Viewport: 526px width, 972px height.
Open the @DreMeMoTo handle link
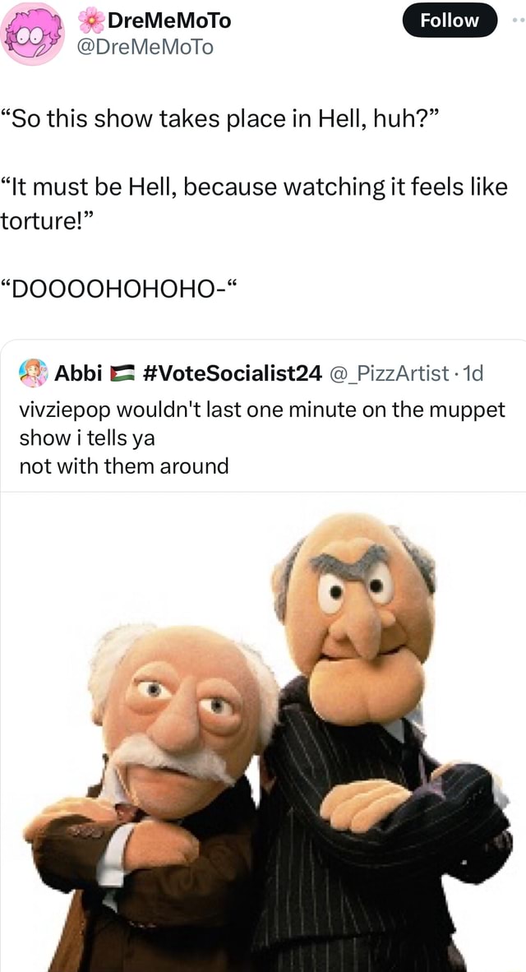point(145,47)
